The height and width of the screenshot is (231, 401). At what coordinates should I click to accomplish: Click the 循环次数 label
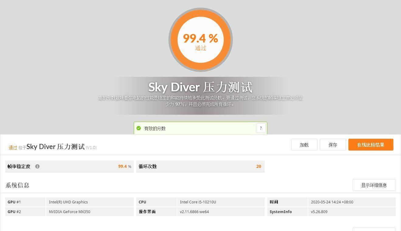(147, 166)
